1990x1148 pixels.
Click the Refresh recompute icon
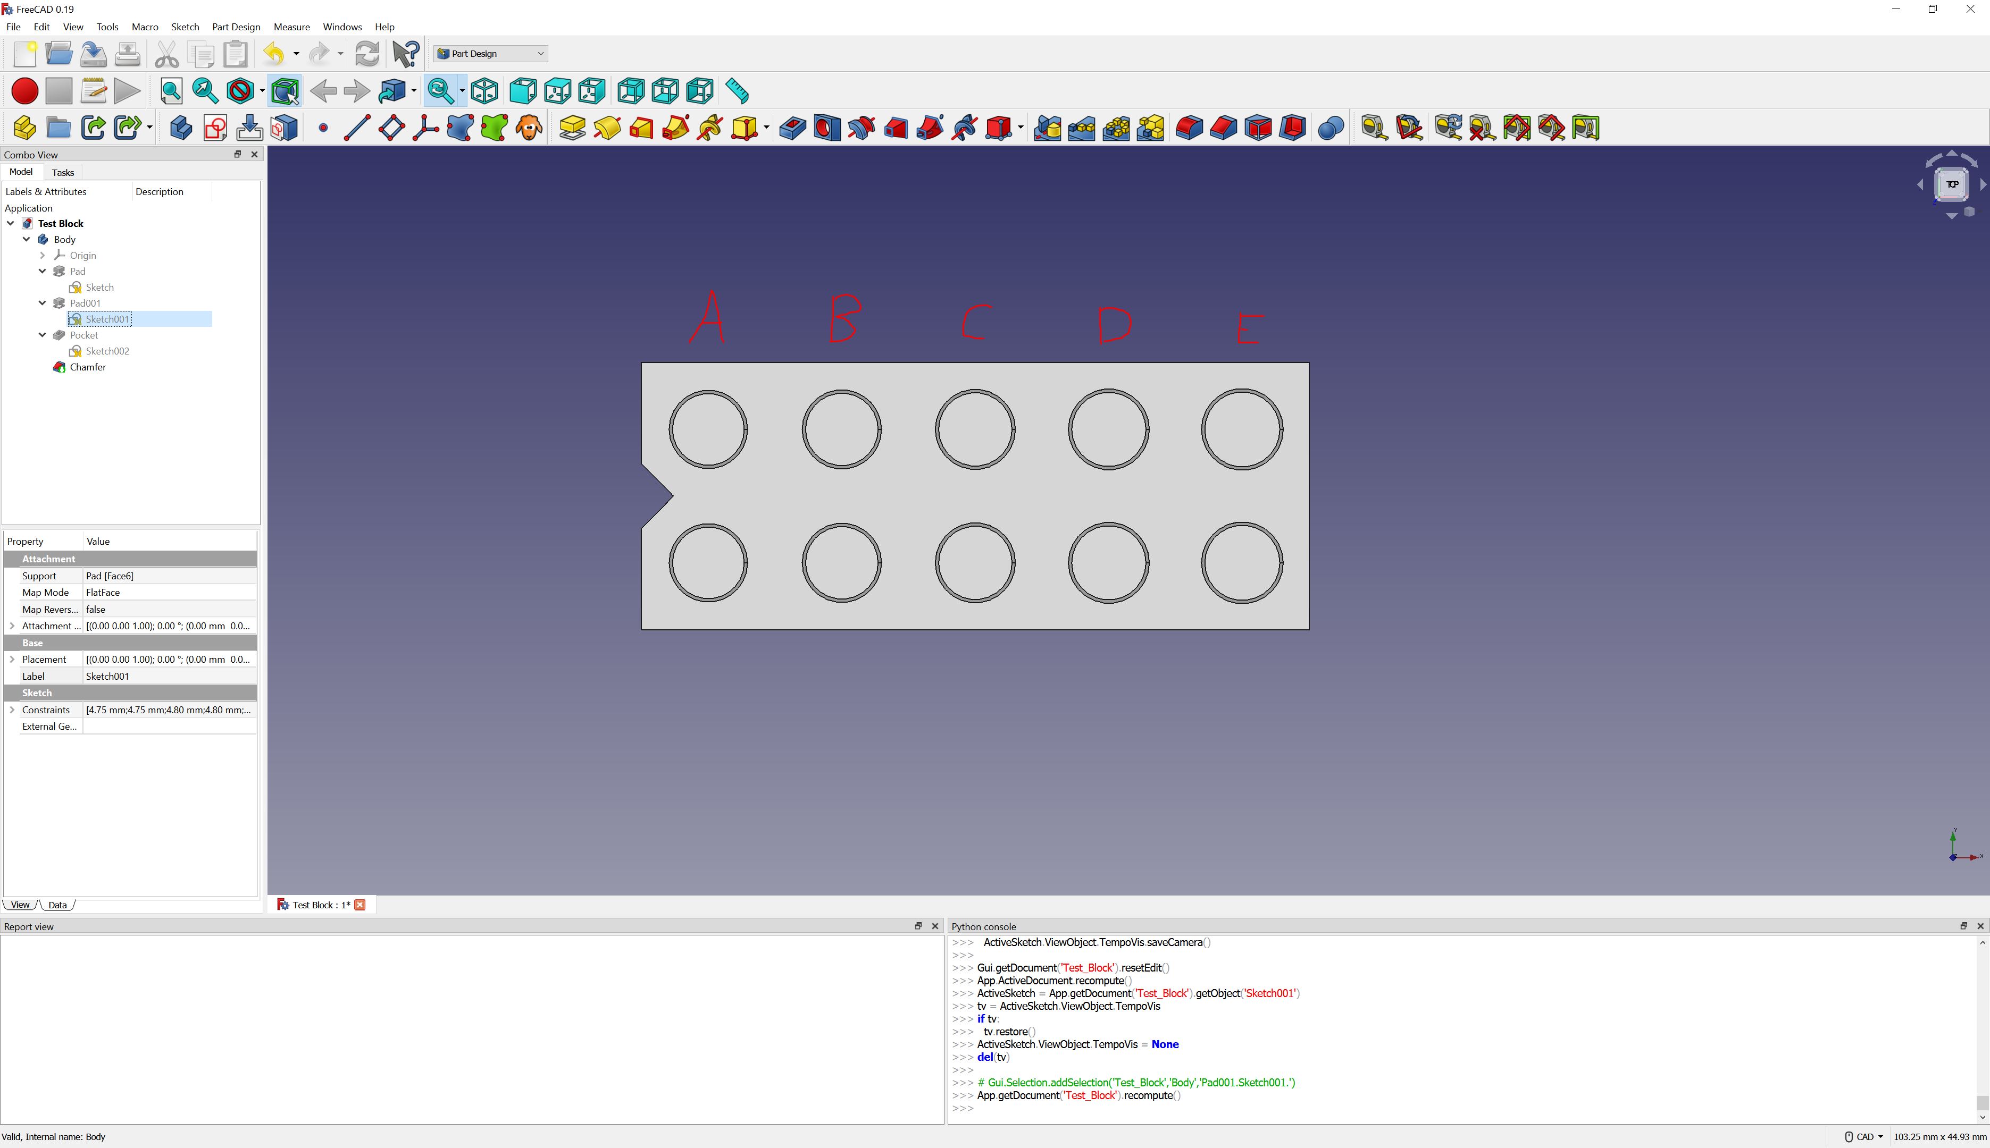367,54
